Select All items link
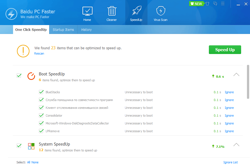Screen dimensions: 250x167 coord(29,162)
